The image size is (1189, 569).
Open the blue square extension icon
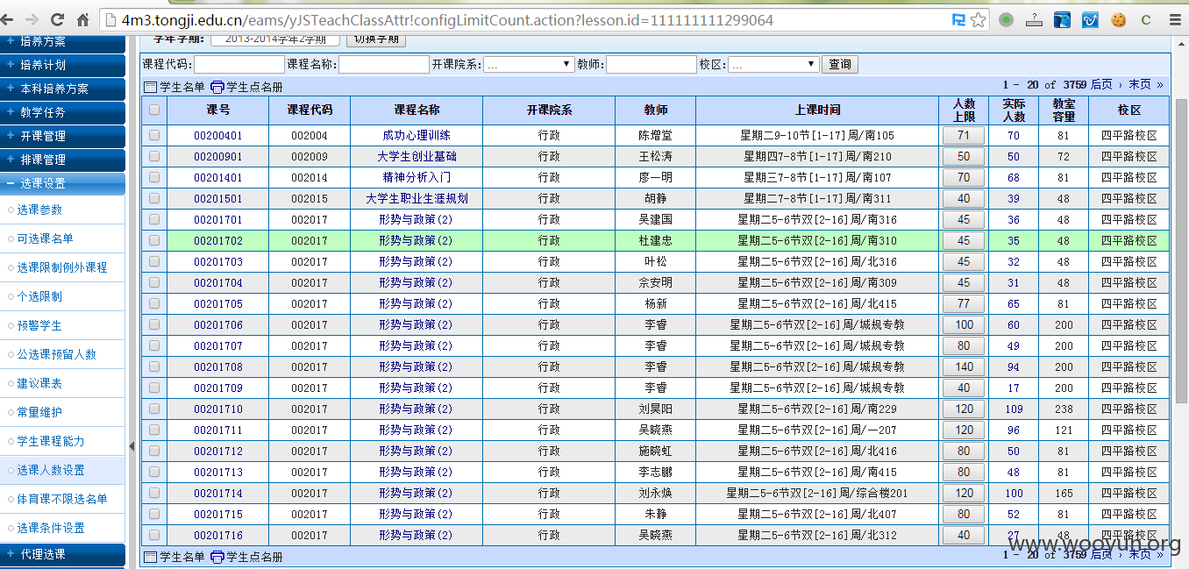1062,19
